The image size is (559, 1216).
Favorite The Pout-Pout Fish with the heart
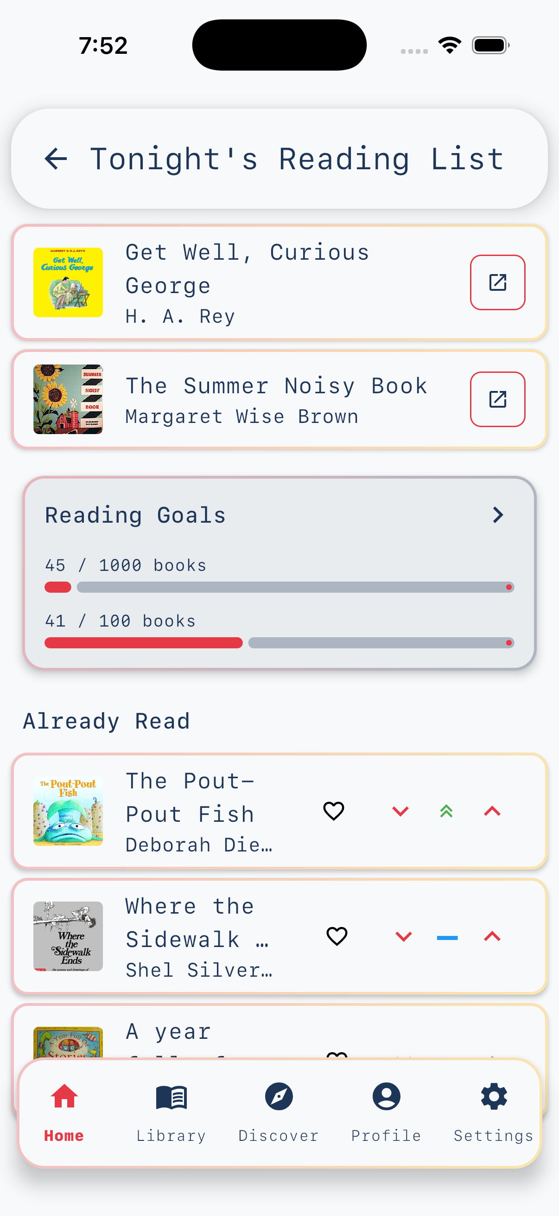(334, 811)
